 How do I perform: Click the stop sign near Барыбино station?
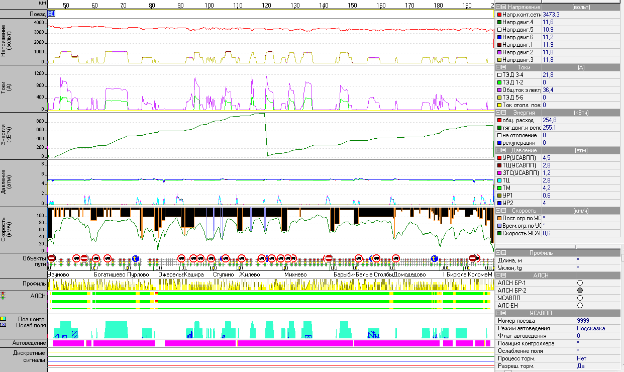[x=329, y=258]
